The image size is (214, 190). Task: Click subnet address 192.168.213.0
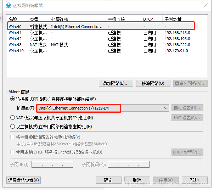pos(178,33)
